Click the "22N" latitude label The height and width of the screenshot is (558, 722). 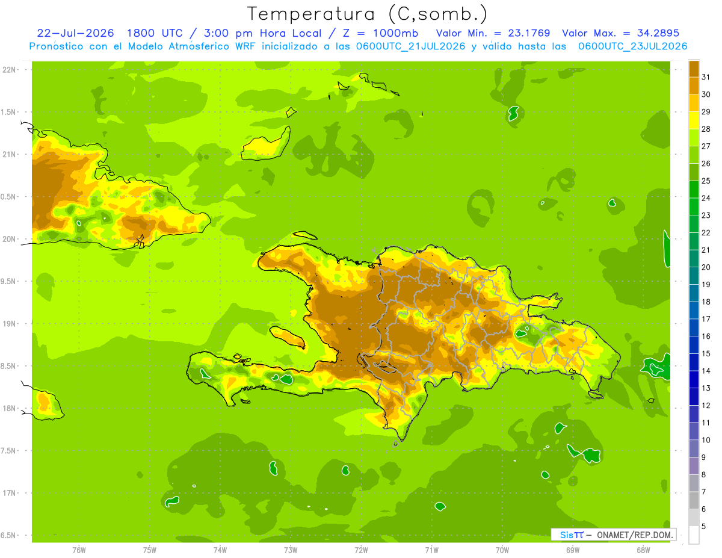[x=9, y=70]
